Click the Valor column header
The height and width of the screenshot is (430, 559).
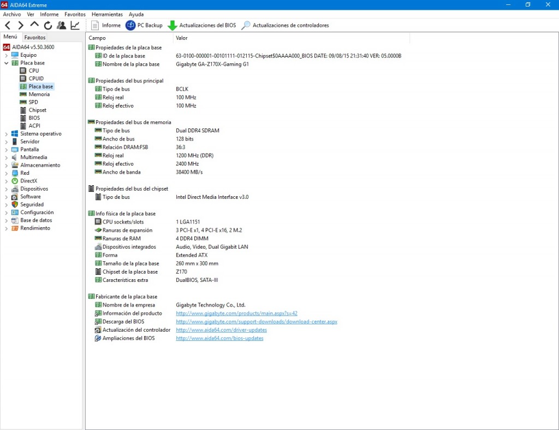coord(182,38)
